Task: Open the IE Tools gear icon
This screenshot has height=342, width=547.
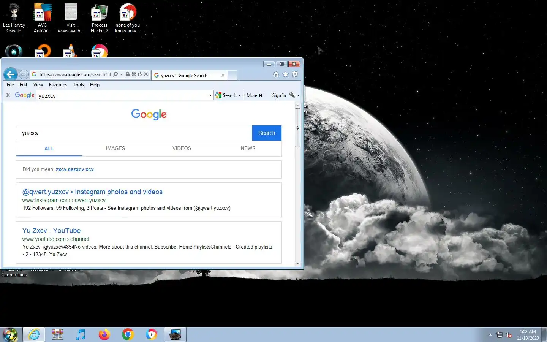Action: [295, 74]
